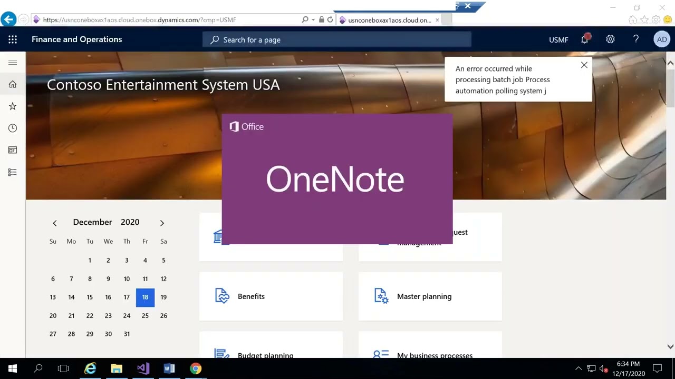Open the Settings gear in header
675x379 pixels.
610,39
